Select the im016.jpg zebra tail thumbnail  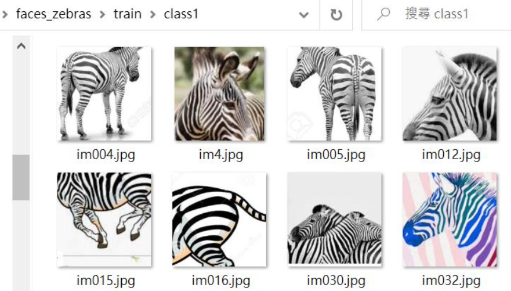[219, 220]
